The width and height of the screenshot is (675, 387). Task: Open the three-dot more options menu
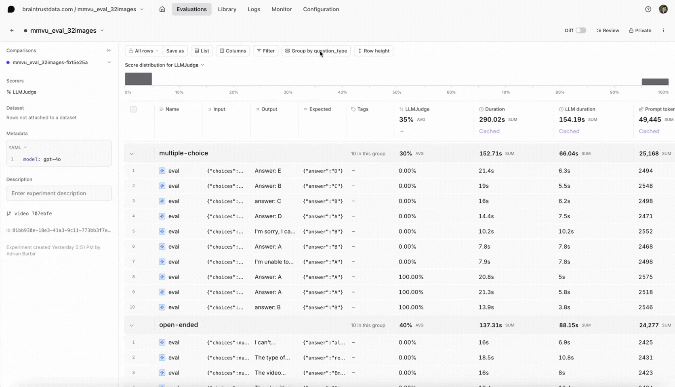pos(663,31)
